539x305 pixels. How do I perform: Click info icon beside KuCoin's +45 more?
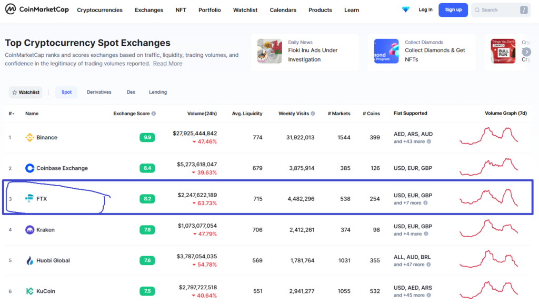[428, 295]
